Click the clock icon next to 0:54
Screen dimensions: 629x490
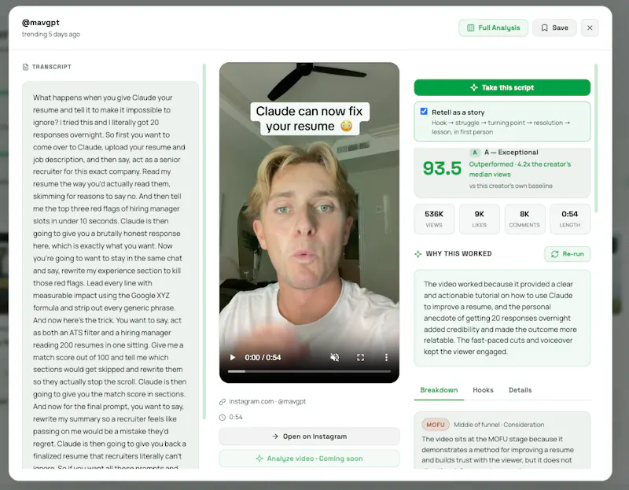(x=223, y=418)
